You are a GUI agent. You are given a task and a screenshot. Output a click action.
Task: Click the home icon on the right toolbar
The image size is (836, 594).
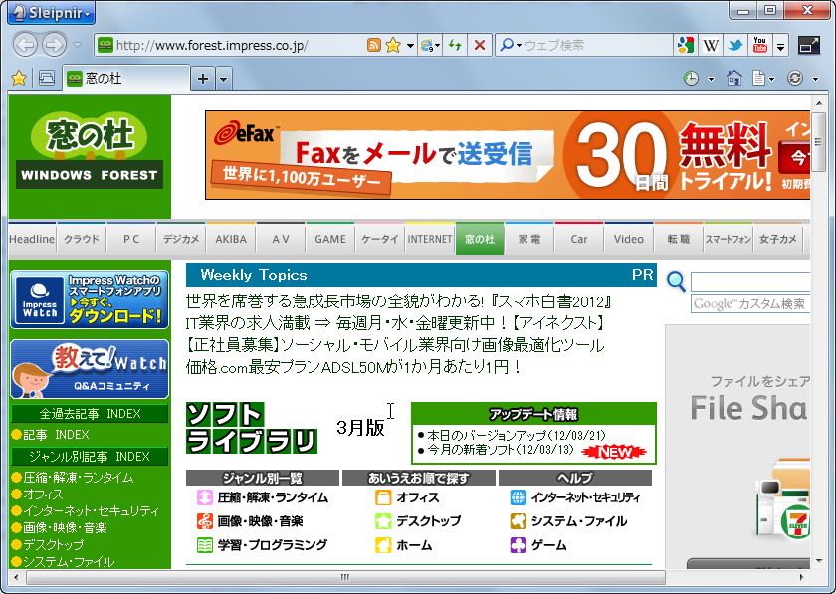coord(733,77)
